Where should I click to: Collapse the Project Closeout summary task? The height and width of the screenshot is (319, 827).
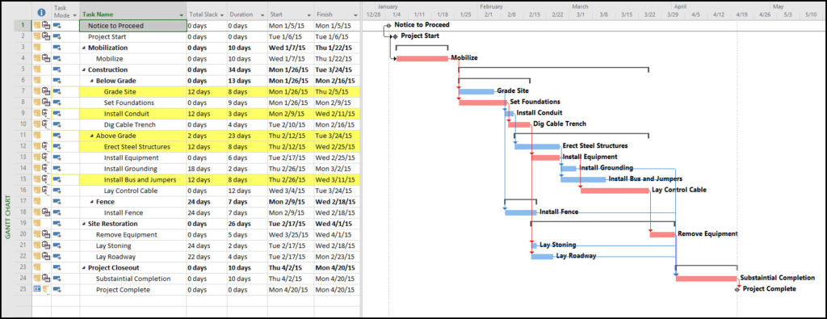point(84,268)
